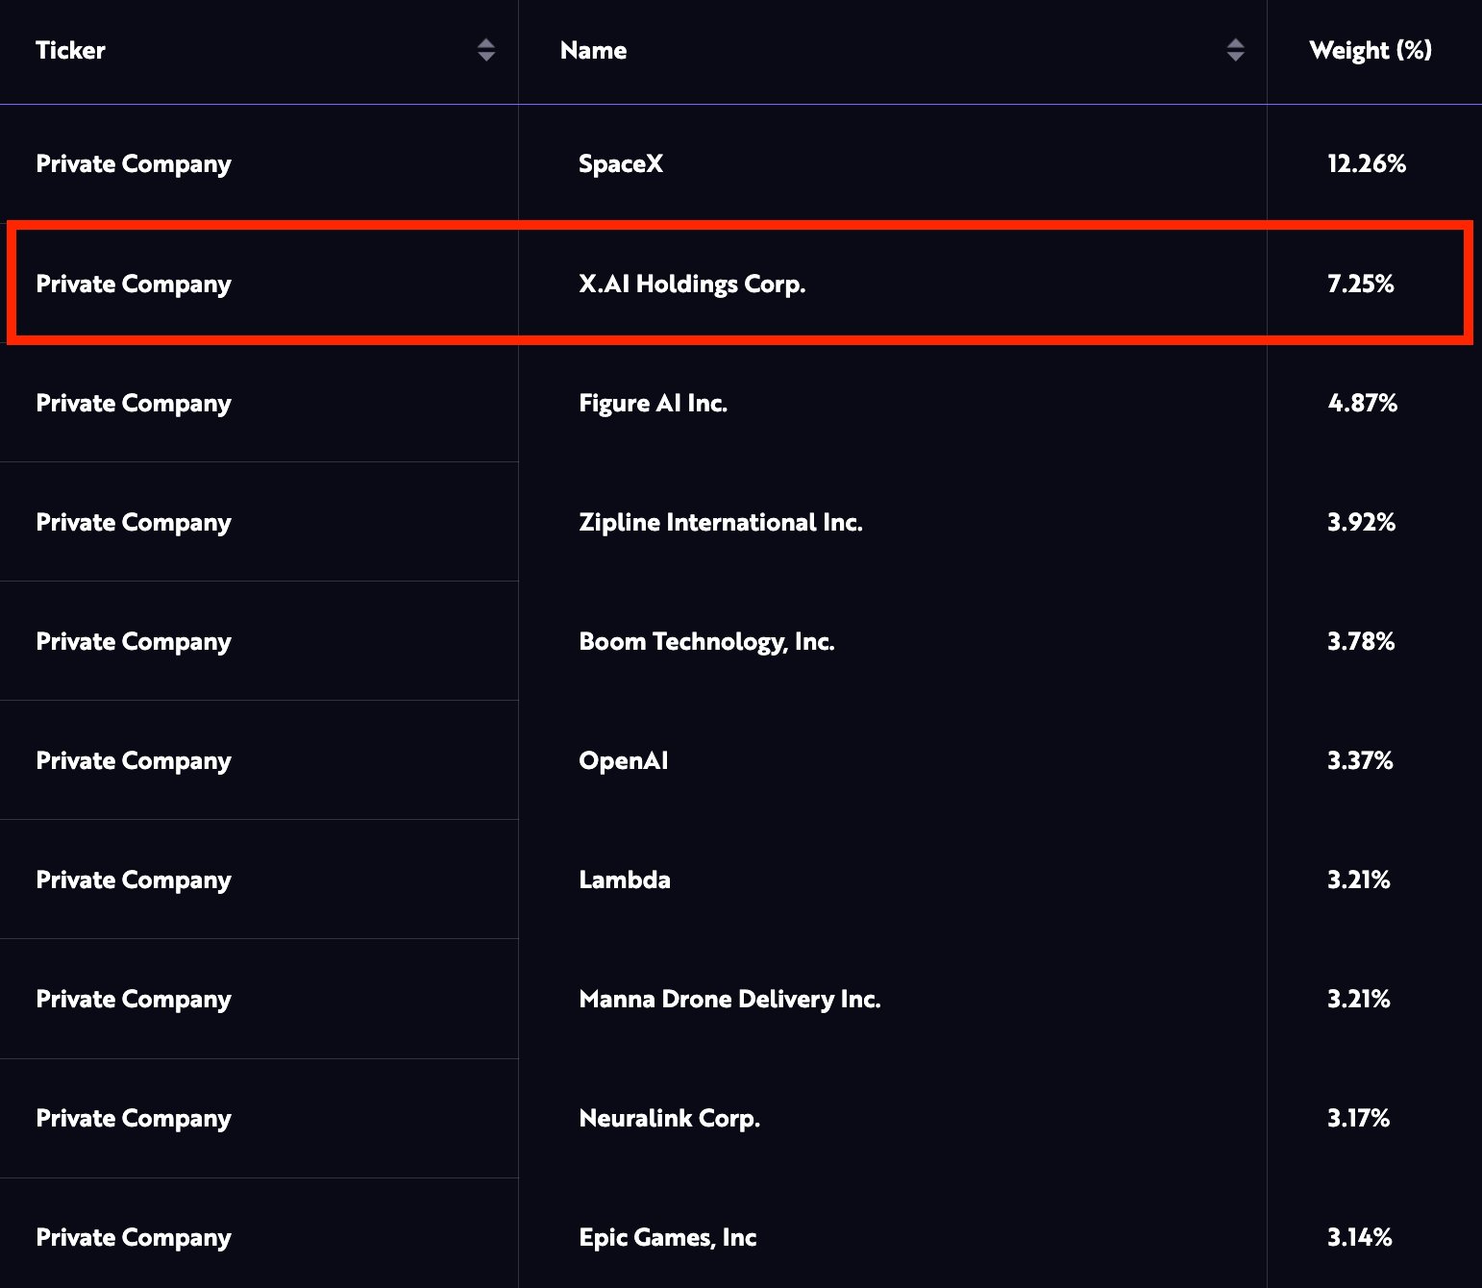Screen dimensions: 1482x1288
Task: Select the OpenAI row
Action: click(x=623, y=760)
